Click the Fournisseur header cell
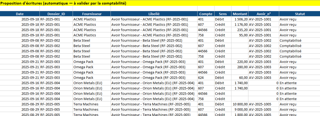Viewport: 320px width, 116px height. coord(91,14)
